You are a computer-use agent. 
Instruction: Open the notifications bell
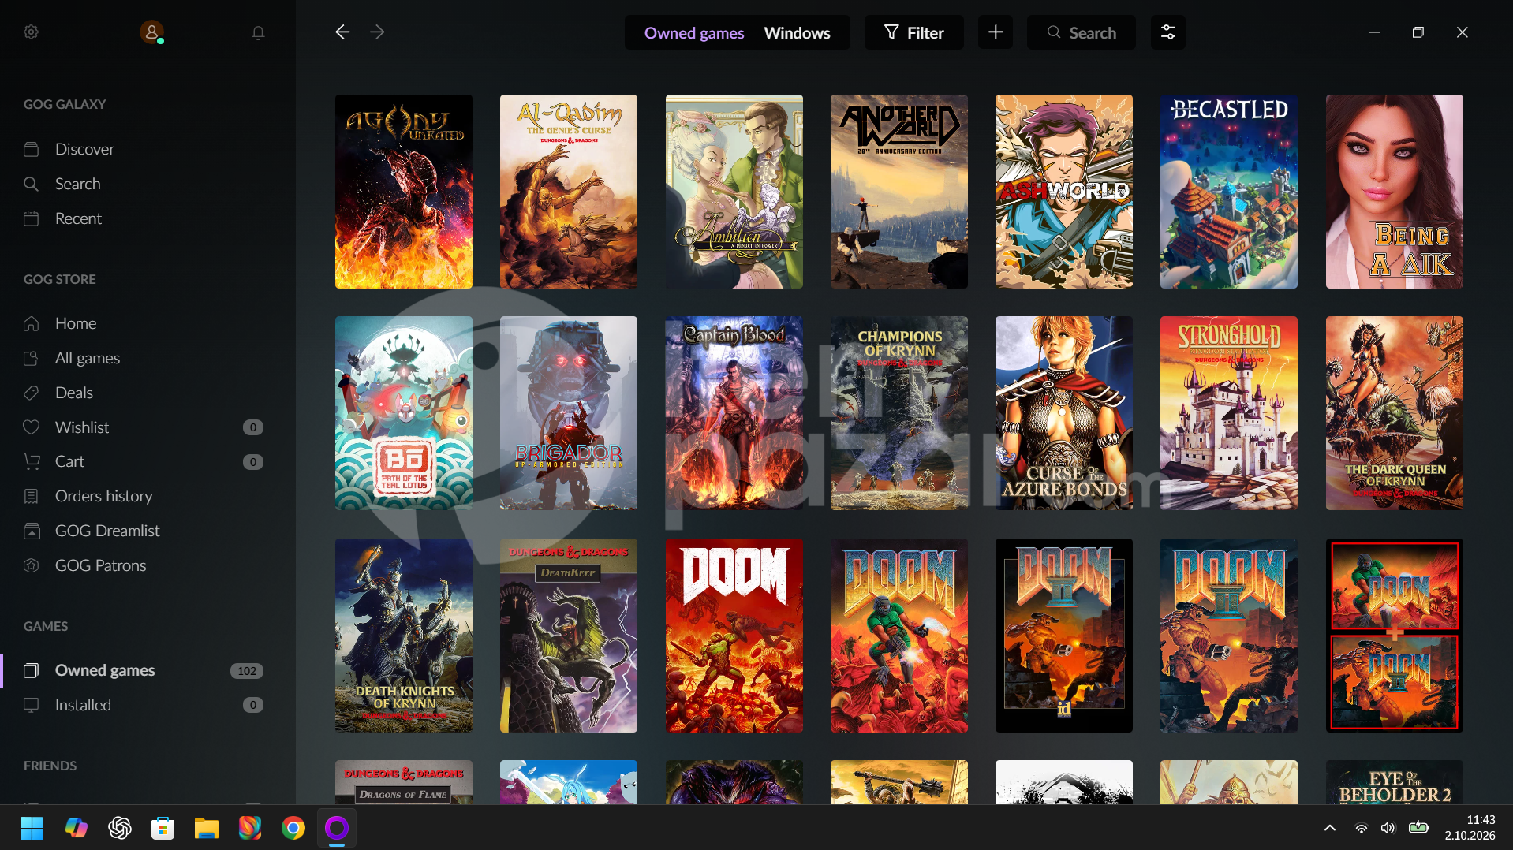(x=258, y=32)
